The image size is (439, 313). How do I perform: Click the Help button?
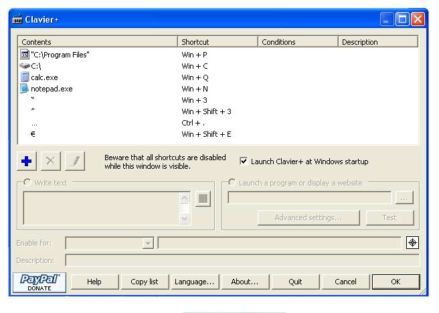coord(94,282)
